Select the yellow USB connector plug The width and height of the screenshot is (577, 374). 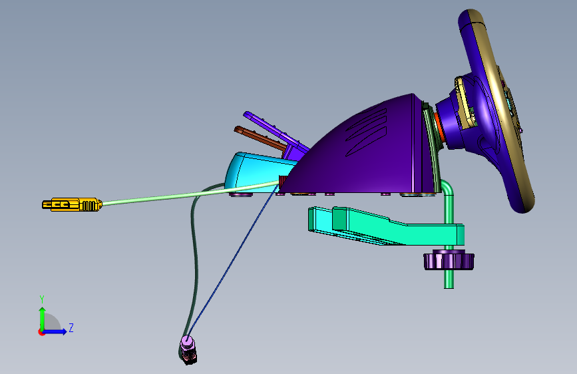pos(72,205)
